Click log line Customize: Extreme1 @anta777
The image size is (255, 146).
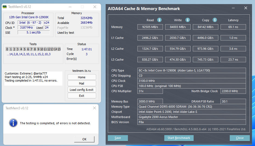(x=26, y=73)
